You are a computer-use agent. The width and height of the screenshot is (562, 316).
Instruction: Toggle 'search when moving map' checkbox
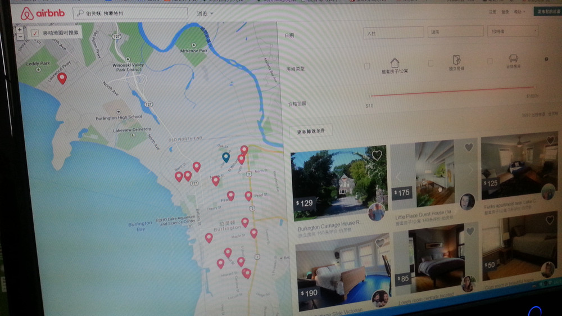(x=35, y=33)
